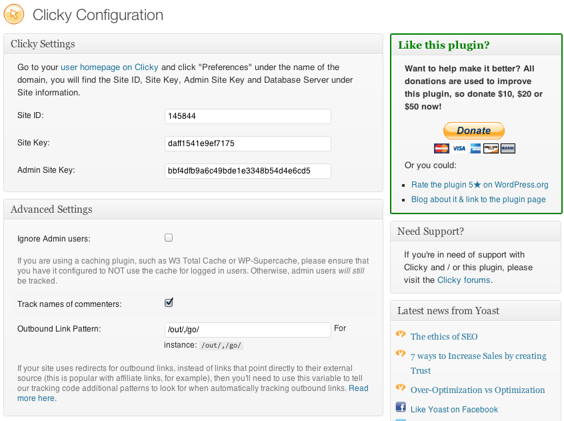Visit the Clicky forums link
The width and height of the screenshot is (564, 421).
[x=463, y=280]
